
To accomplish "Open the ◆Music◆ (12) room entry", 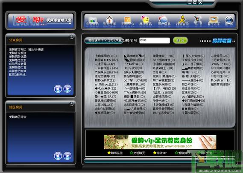I will click(x=105, y=88).
